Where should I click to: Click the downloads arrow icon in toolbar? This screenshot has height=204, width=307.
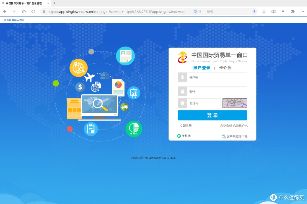[283, 11]
